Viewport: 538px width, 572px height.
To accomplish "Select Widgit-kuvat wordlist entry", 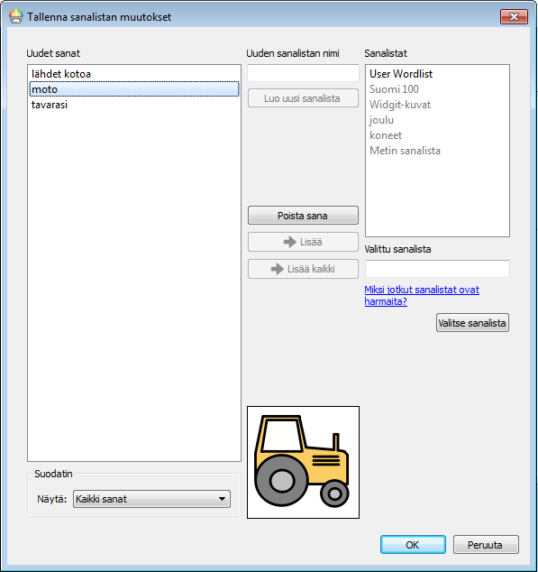I will (400, 105).
